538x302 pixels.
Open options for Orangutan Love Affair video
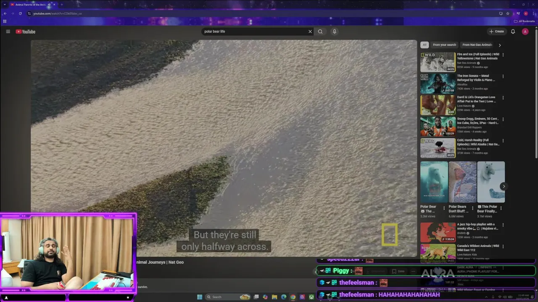pyautogui.click(x=503, y=98)
